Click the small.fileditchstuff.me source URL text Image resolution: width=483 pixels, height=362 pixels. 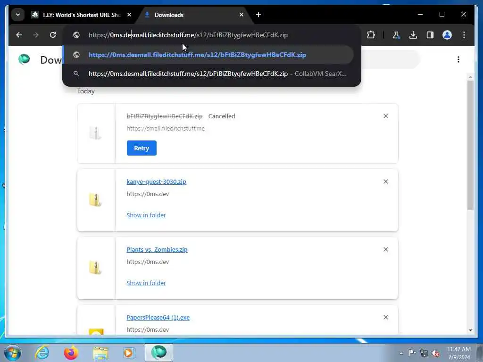[x=166, y=128]
